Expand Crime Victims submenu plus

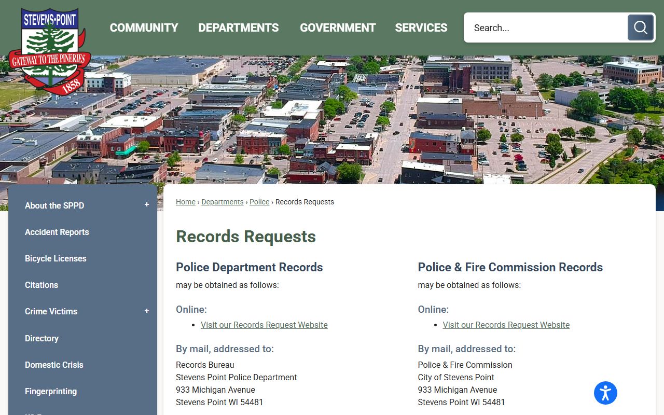click(x=147, y=311)
